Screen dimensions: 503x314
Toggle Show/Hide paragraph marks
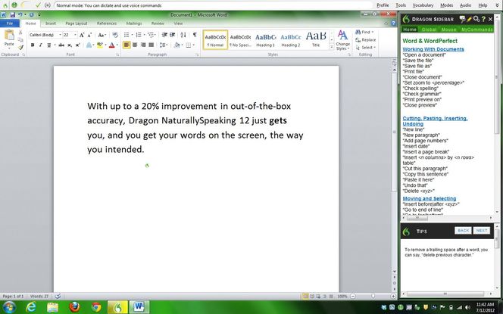195,35
